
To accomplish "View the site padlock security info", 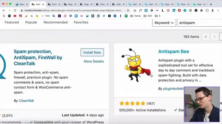I will coord(22,10).
